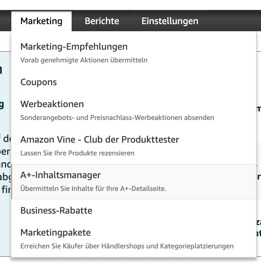The image size is (261, 264).
Task: Open the Marketing tab in navigation bar
Action: [41, 21]
